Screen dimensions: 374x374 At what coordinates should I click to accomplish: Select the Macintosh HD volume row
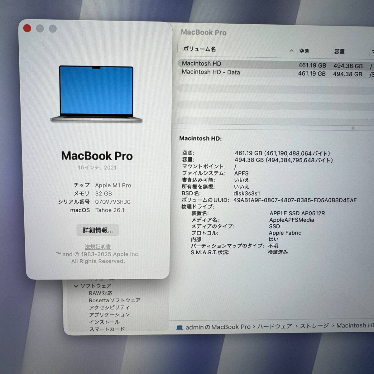pyautogui.click(x=276, y=64)
